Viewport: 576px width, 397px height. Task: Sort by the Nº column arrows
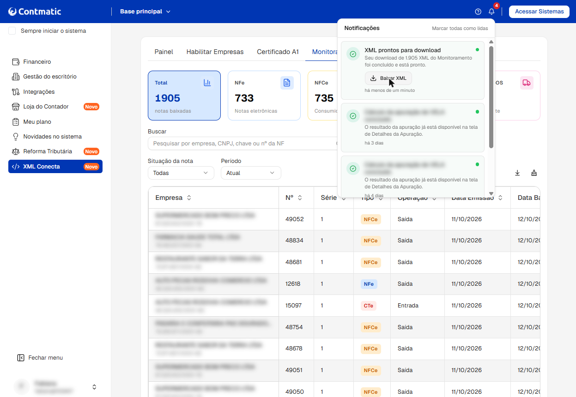click(x=300, y=198)
